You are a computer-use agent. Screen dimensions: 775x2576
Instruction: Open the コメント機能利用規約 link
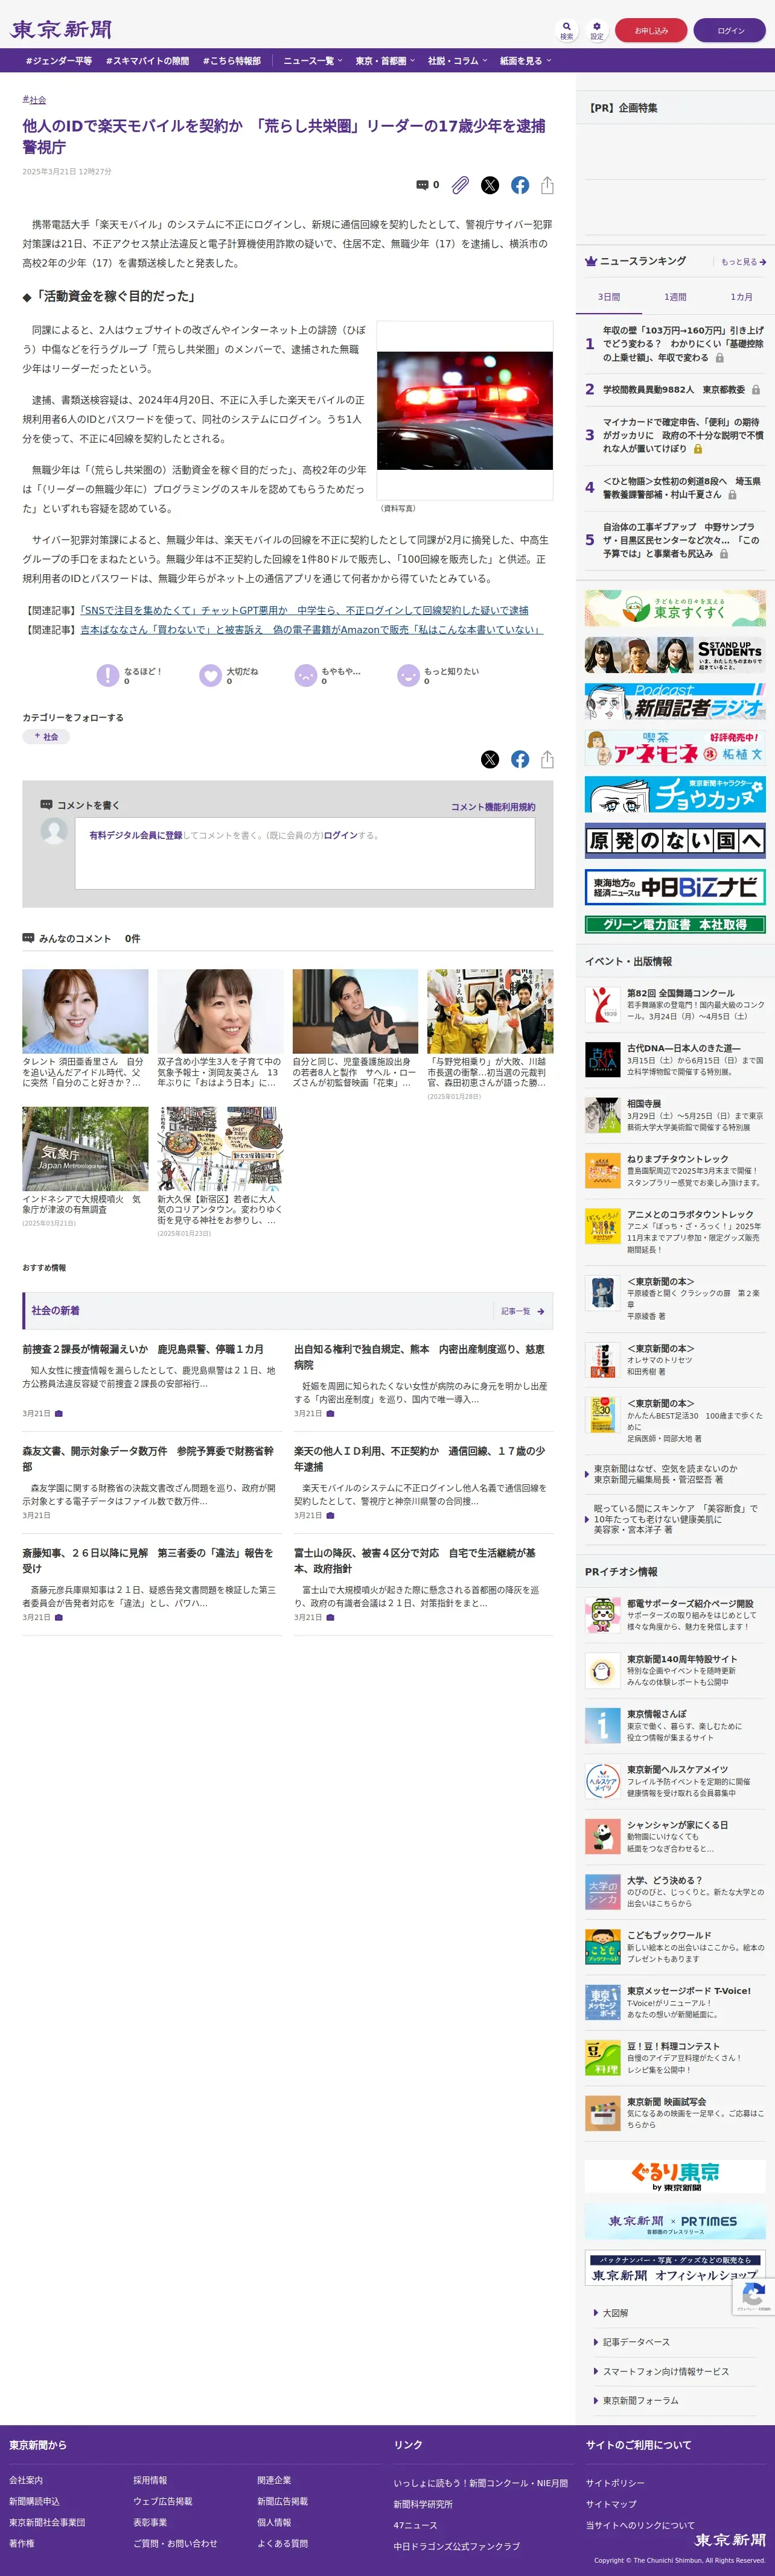coord(493,807)
